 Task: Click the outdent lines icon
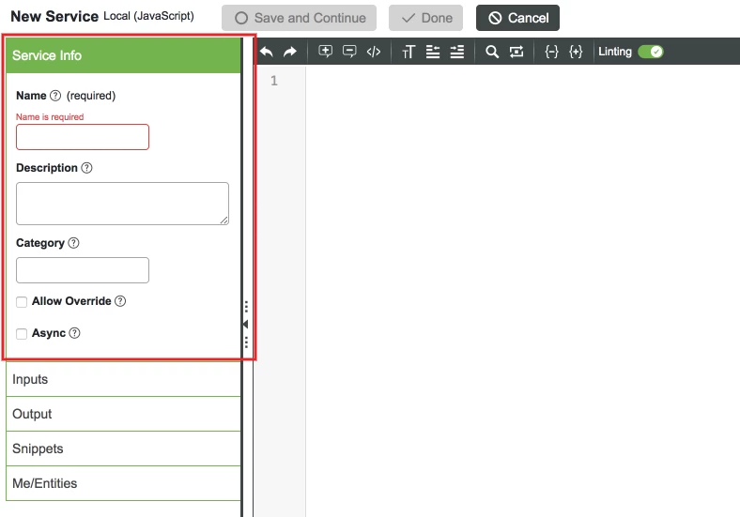tap(433, 52)
